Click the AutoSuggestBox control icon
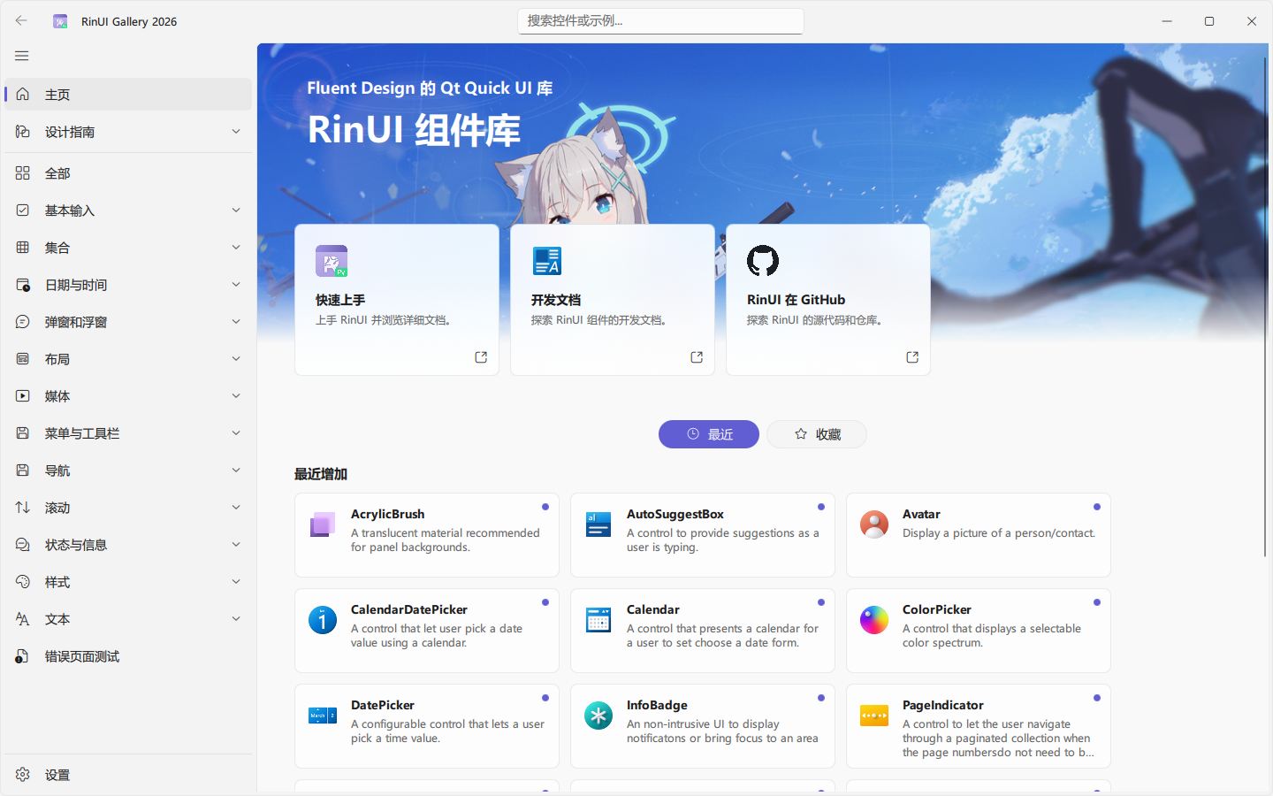This screenshot has width=1273, height=796. pos(598,524)
